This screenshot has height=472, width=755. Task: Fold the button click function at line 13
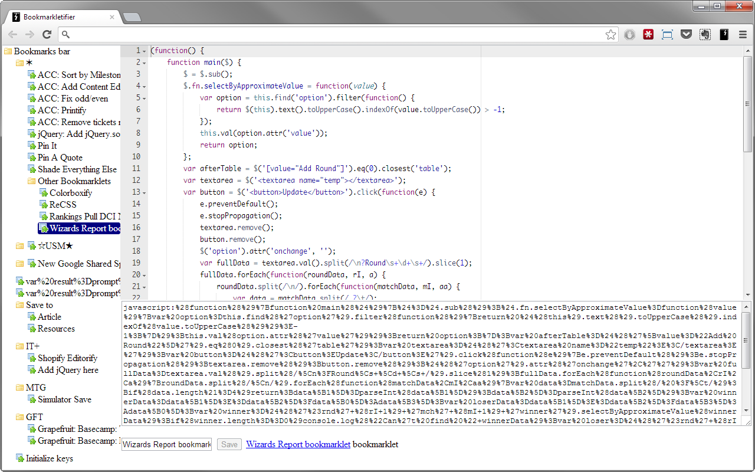145,192
